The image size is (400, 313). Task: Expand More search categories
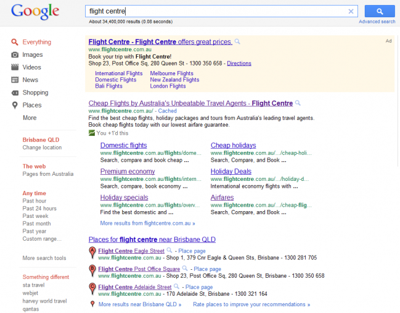[x=30, y=118]
